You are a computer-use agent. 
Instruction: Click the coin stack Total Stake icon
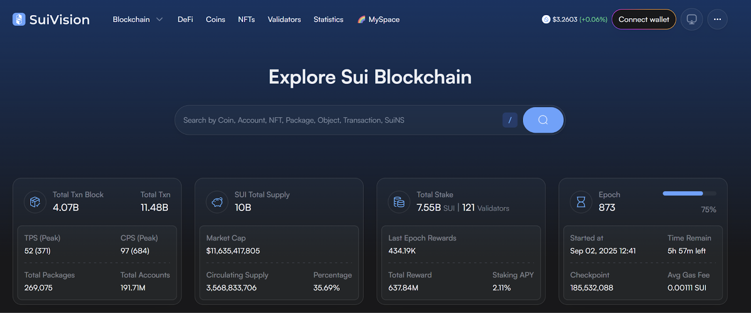point(399,202)
